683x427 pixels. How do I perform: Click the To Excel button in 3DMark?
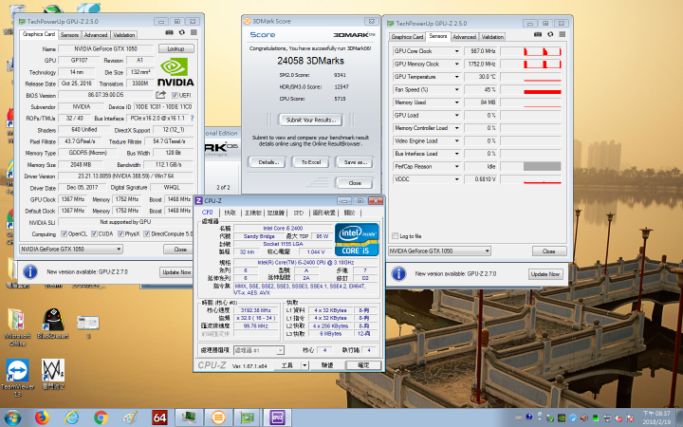(311, 162)
